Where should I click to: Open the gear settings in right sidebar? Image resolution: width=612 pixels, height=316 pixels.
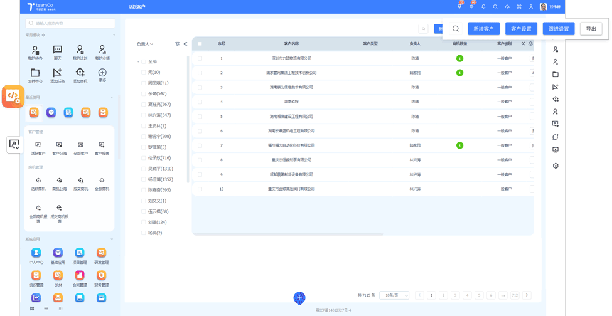556,166
